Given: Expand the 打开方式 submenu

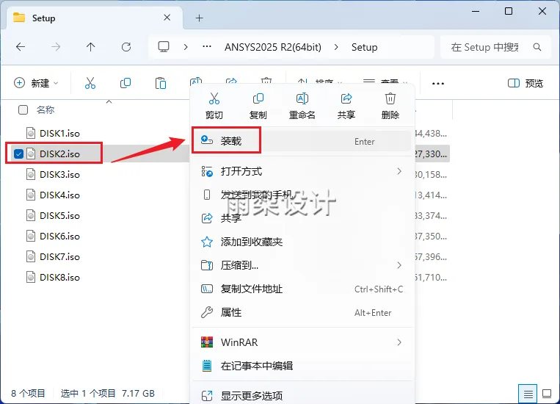Looking at the screenshot, I should pos(399,171).
